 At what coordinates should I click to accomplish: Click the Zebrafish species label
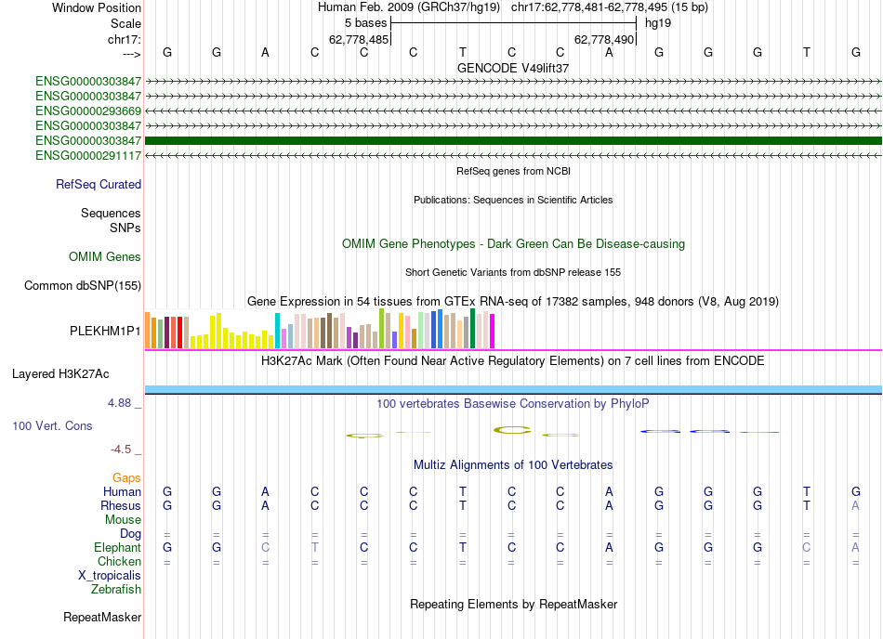point(116,590)
